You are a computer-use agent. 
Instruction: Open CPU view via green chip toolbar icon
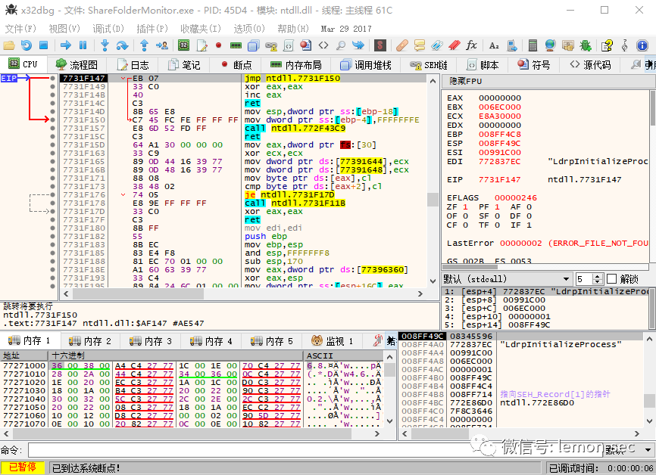183,45
